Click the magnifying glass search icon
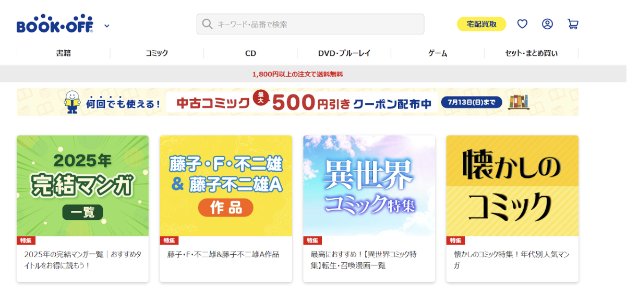627x289 pixels. coord(207,24)
